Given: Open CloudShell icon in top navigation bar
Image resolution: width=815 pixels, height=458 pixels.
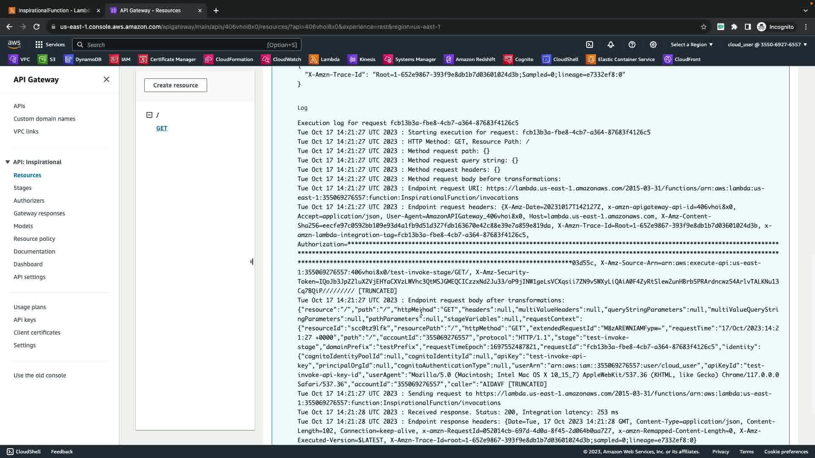Looking at the screenshot, I should coord(590,45).
